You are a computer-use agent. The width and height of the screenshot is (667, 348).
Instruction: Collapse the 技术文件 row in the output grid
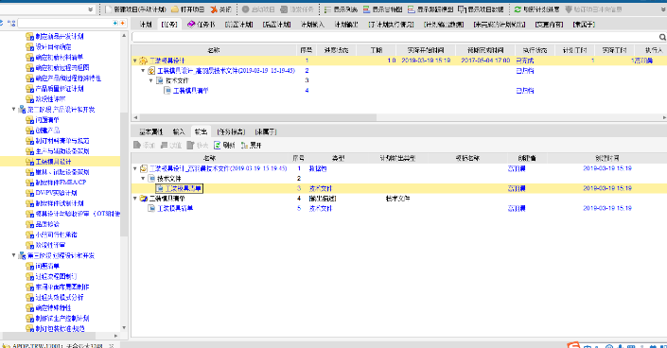pyautogui.click(x=144, y=179)
